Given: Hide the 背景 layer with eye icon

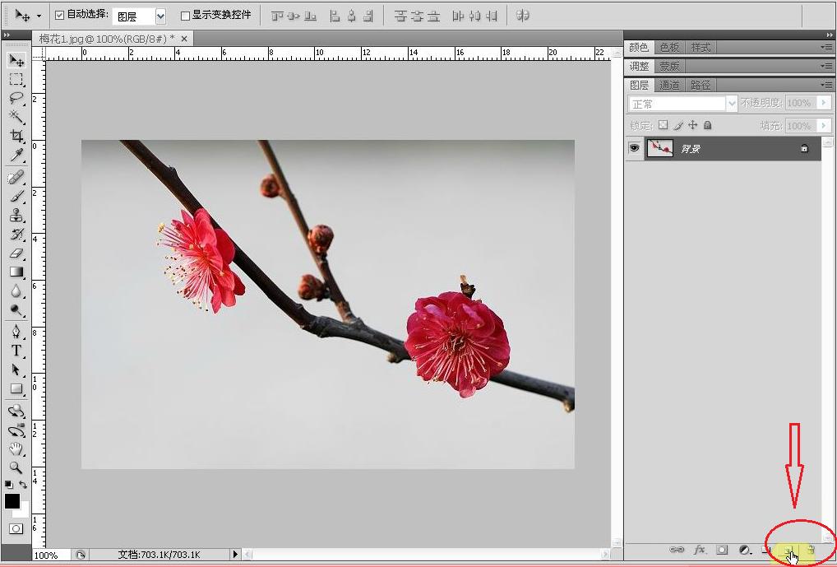Looking at the screenshot, I should coord(635,148).
